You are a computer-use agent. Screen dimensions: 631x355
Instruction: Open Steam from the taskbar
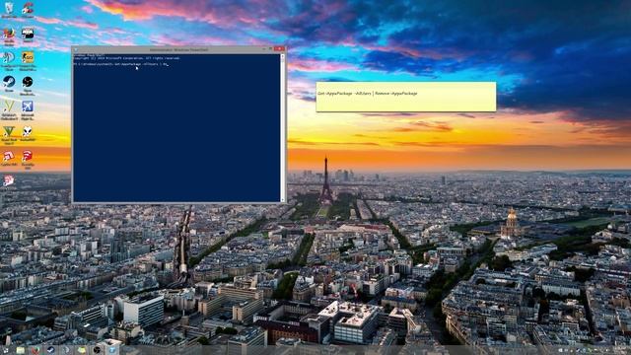click(x=50, y=350)
